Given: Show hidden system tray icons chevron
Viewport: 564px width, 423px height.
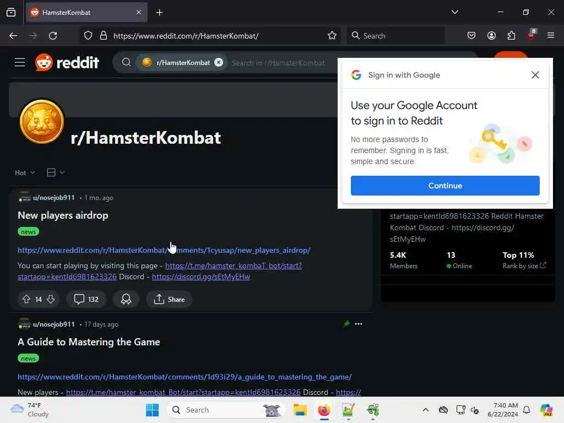Looking at the screenshot, I should click(x=426, y=410).
